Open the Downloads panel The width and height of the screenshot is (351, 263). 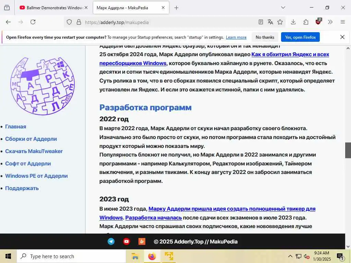coord(293,22)
